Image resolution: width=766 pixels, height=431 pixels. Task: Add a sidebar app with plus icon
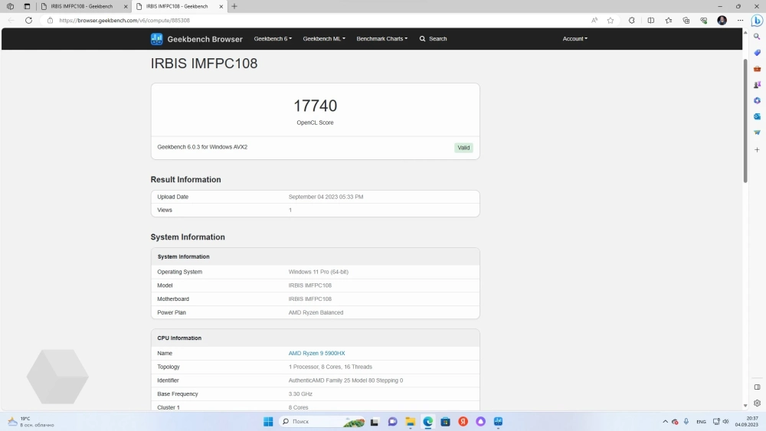tap(757, 149)
